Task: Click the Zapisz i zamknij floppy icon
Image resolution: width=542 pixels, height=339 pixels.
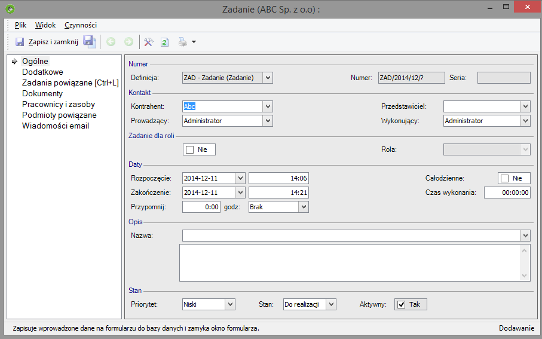Action: point(20,42)
